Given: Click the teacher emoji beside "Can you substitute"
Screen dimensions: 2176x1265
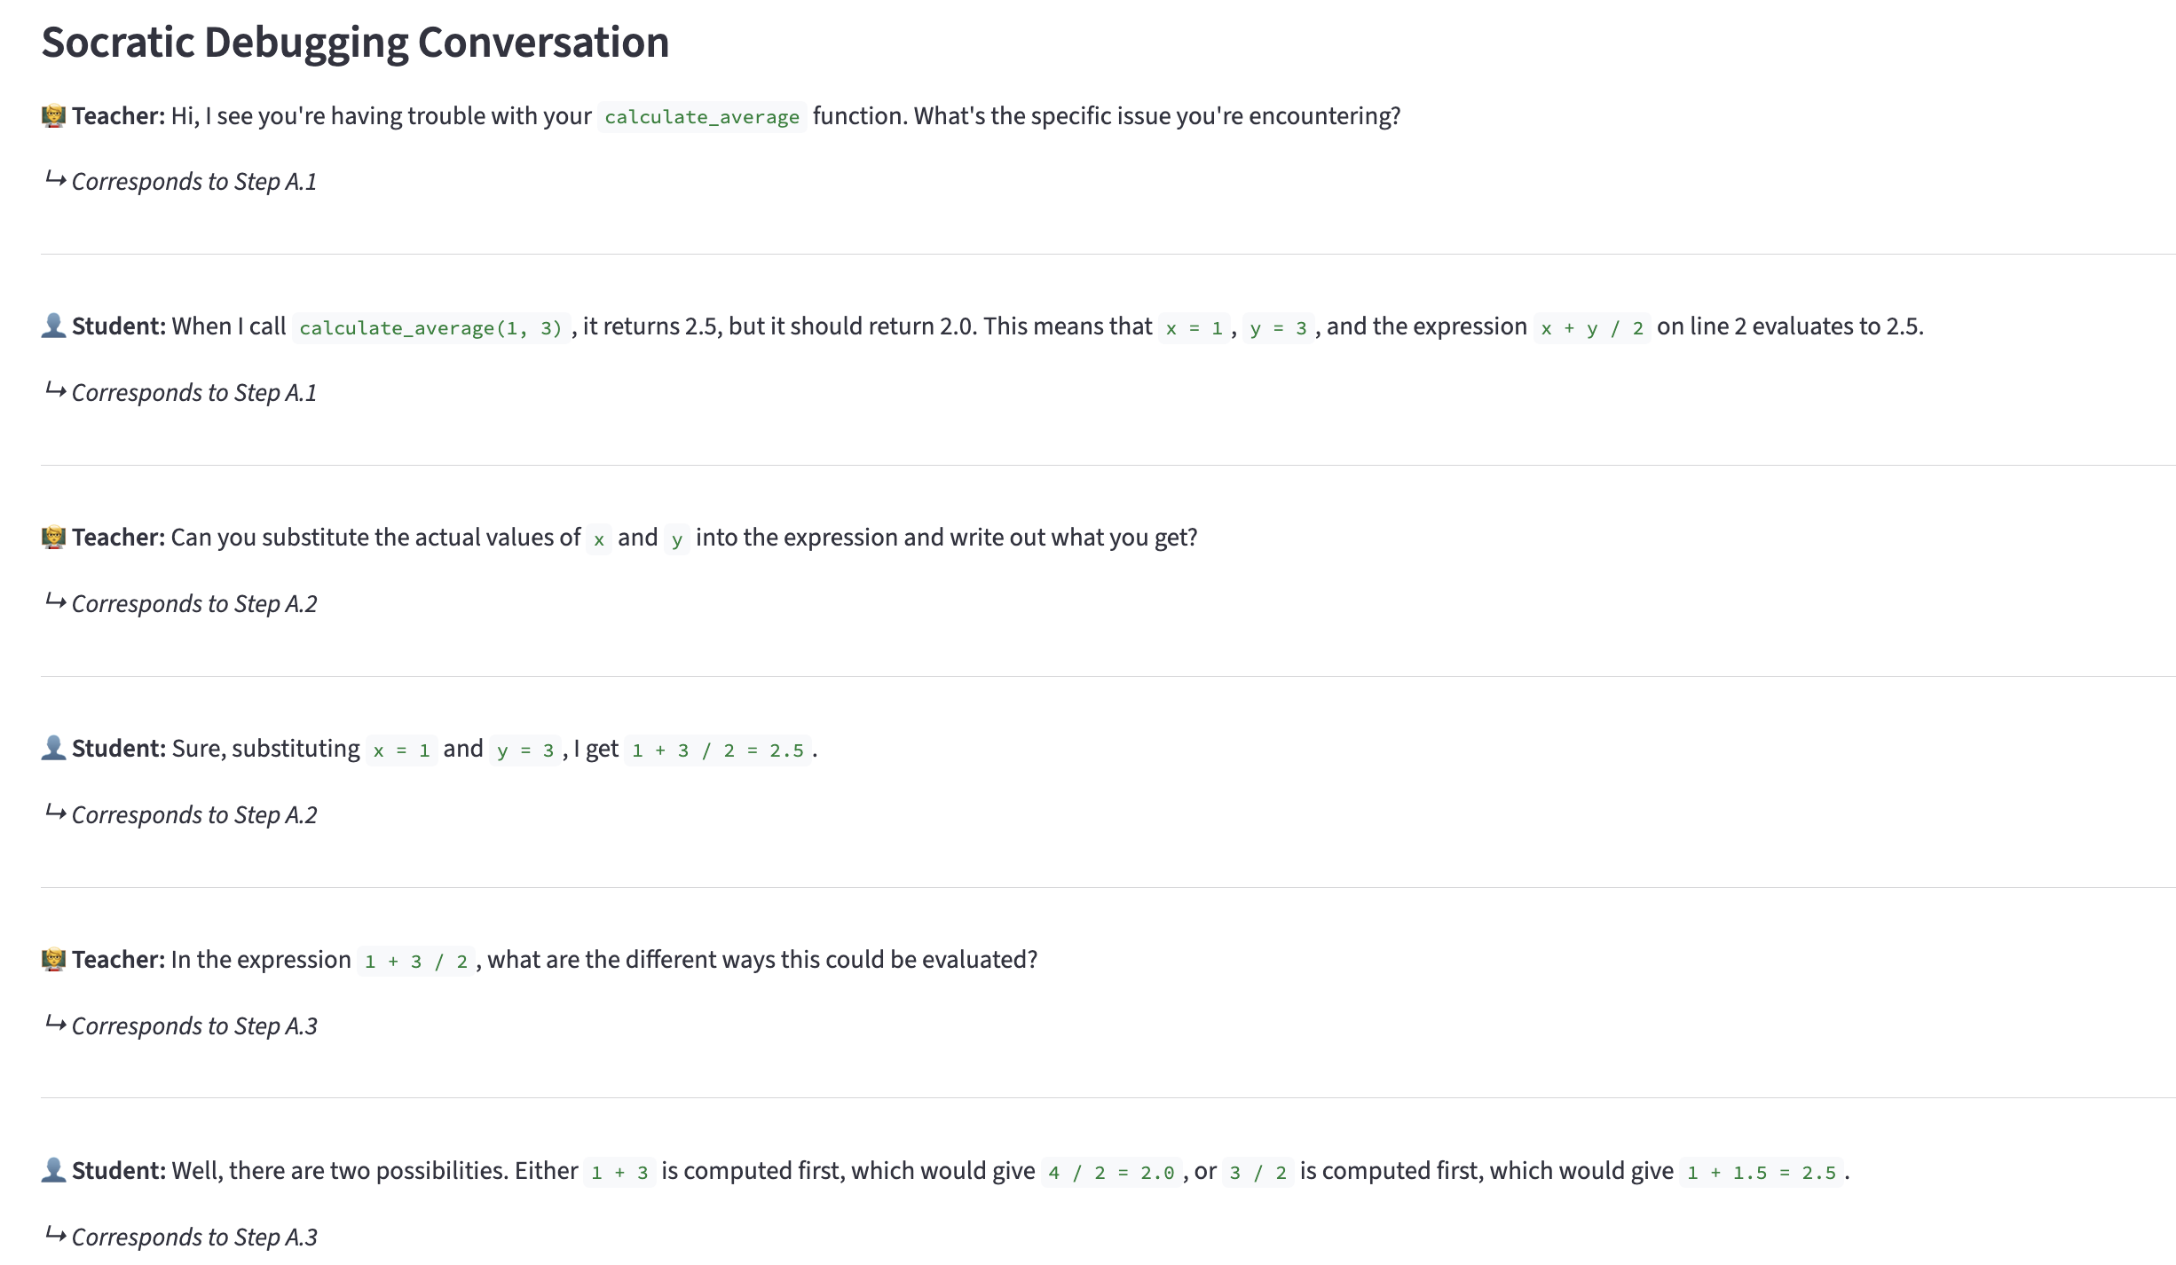Looking at the screenshot, I should (x=53, y=538).
